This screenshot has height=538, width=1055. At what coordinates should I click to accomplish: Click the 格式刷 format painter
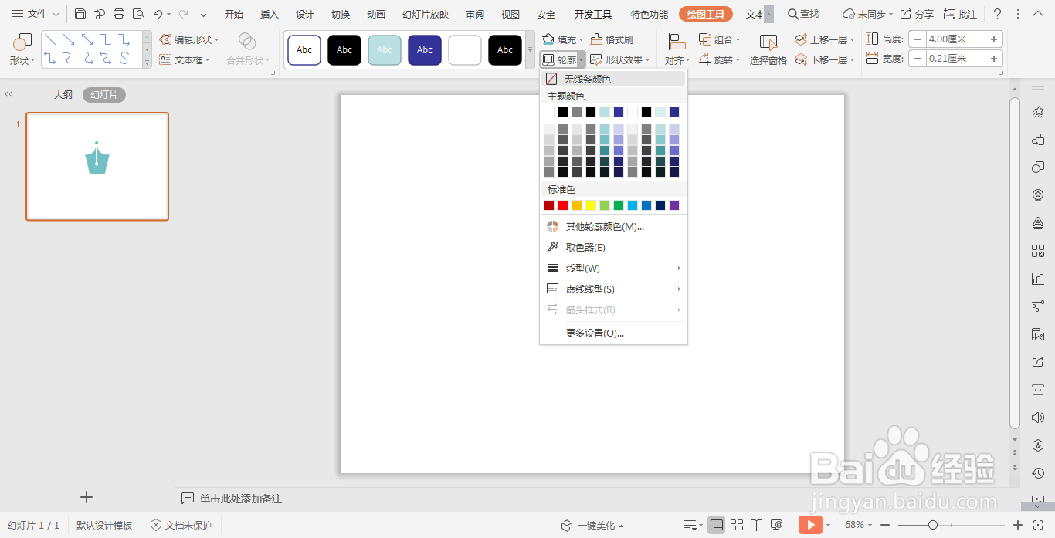[612, 39]
